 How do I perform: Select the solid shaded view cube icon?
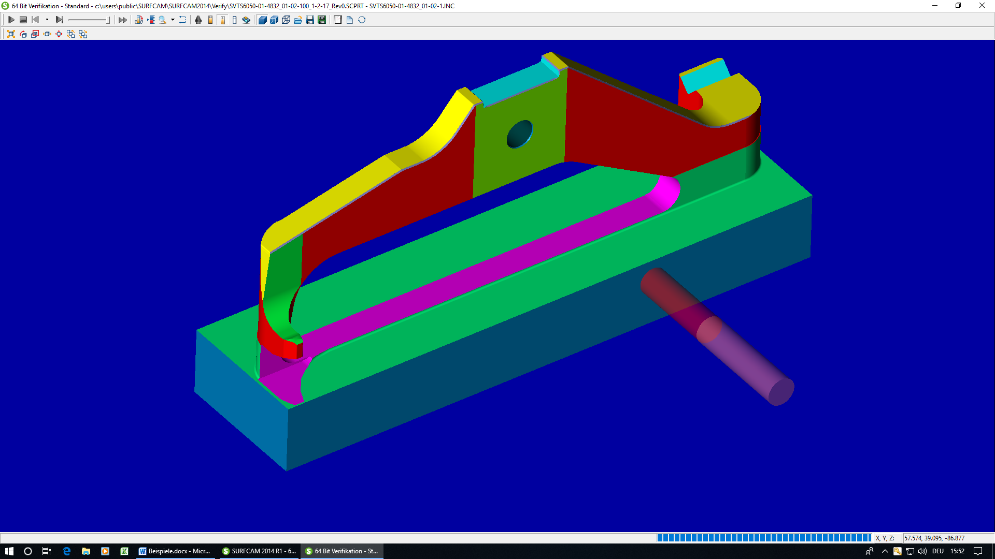click(x=262, y=20)
